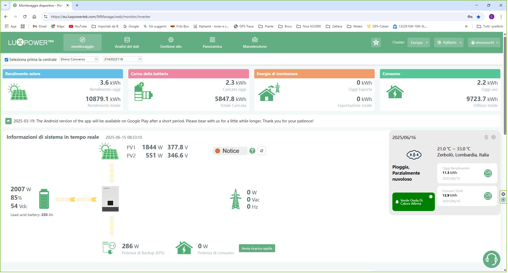Open the Analisi dei dati tab
Screen dimensions: 508x273
pos(127,43)
